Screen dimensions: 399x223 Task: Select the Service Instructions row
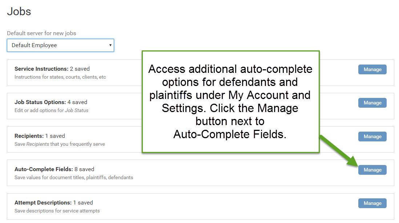point(73,72)
